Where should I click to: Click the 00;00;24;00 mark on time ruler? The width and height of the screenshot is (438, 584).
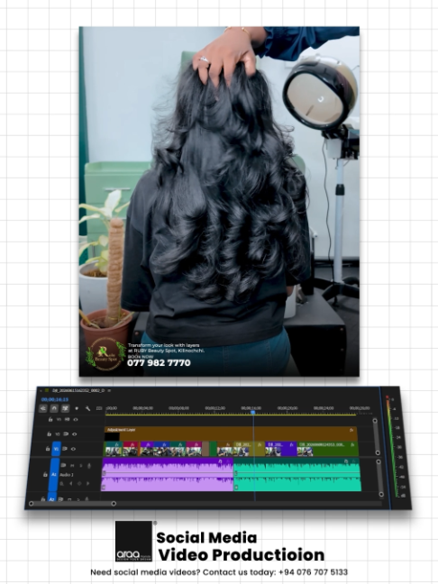pyautogui.click(x=324, y=408)
